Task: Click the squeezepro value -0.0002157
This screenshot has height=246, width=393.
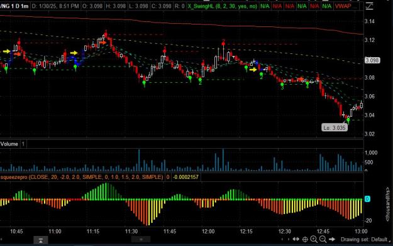Action: [x=185, y=177]
